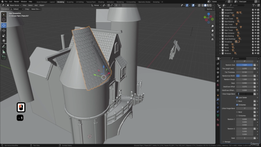Click the Randomise Width slider field
This screenshot has width=261, height=147.
click(x=245, y=76)
